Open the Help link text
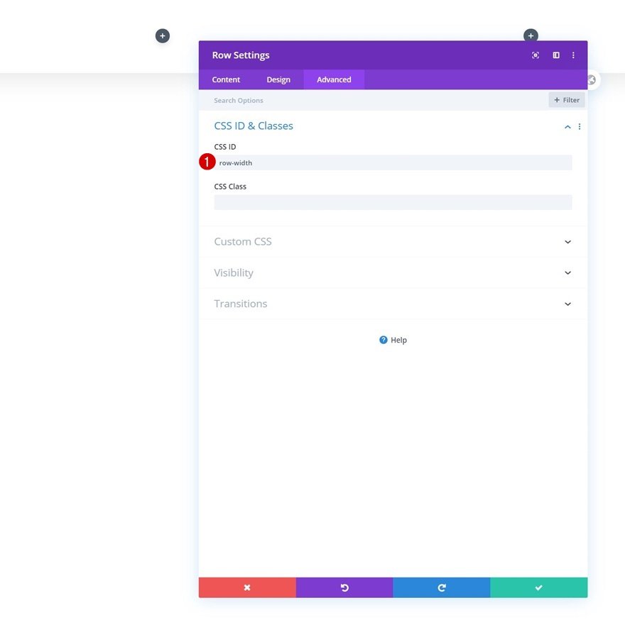Image resolution: width=625 pixels, height=620 pixels. point(398,340)
